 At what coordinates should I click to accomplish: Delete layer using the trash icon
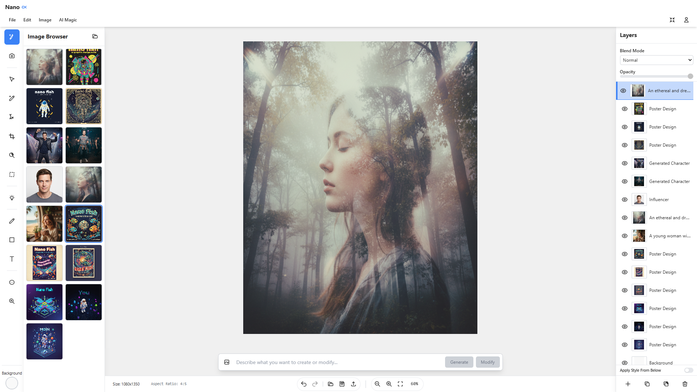pyautogui.click(x=685, y=384)
